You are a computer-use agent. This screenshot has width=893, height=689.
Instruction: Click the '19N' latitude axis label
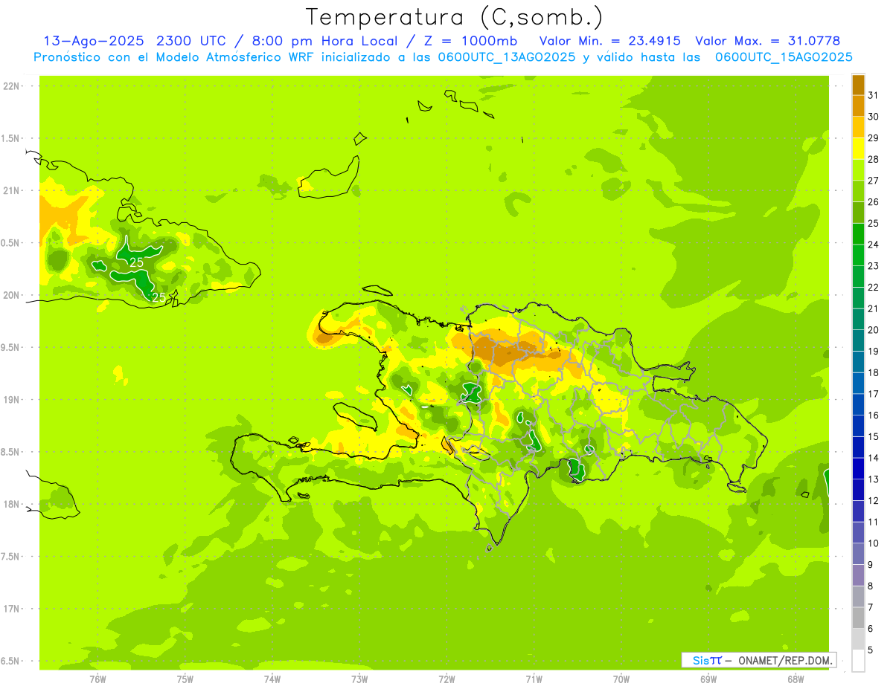point(11,400)
